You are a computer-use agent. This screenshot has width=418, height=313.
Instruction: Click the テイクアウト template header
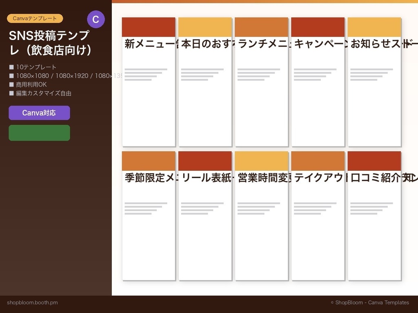coord(318,161)
